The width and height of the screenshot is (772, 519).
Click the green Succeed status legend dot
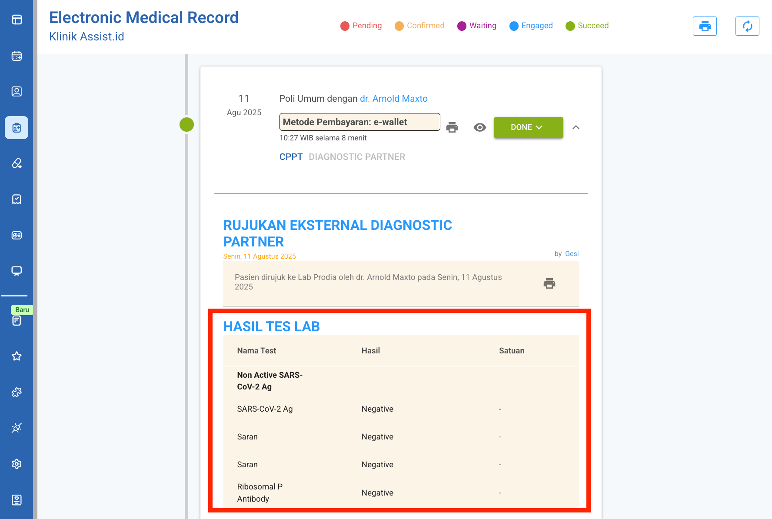pyautogui.click(x=570, y=26)
